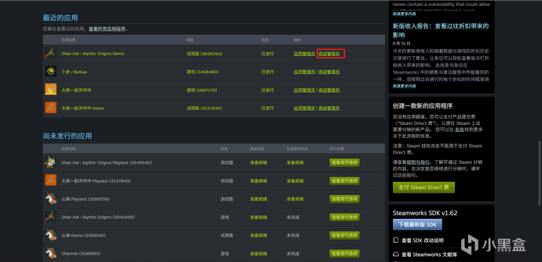Open 查看 Steamworks 文献库 link
Viewport: 542px width, 262px height.
(429, 254)
